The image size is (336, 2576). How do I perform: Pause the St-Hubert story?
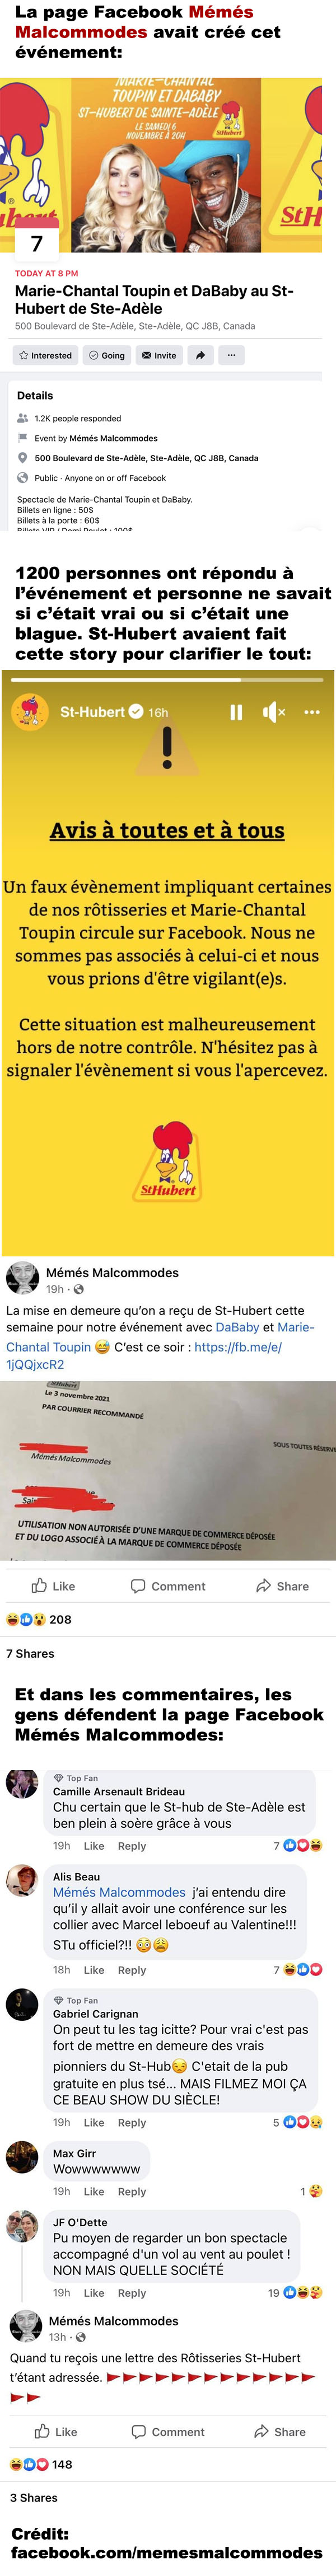click(236, 712)
